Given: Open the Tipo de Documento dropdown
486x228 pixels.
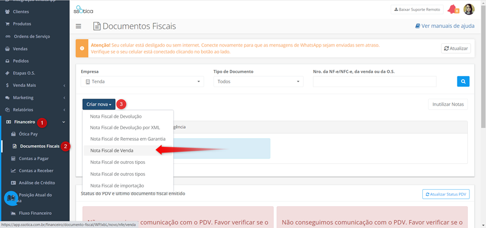Looking at the screenshot, I should click(258, 82).
